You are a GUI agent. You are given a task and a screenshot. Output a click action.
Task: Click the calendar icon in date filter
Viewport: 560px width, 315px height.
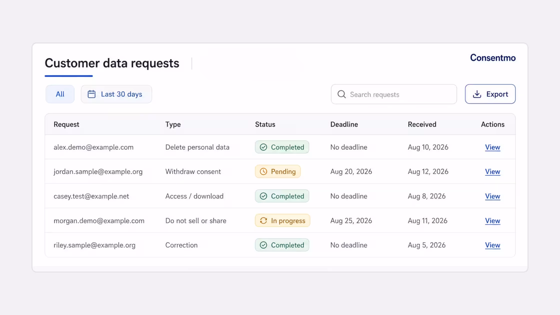point(91,94)
